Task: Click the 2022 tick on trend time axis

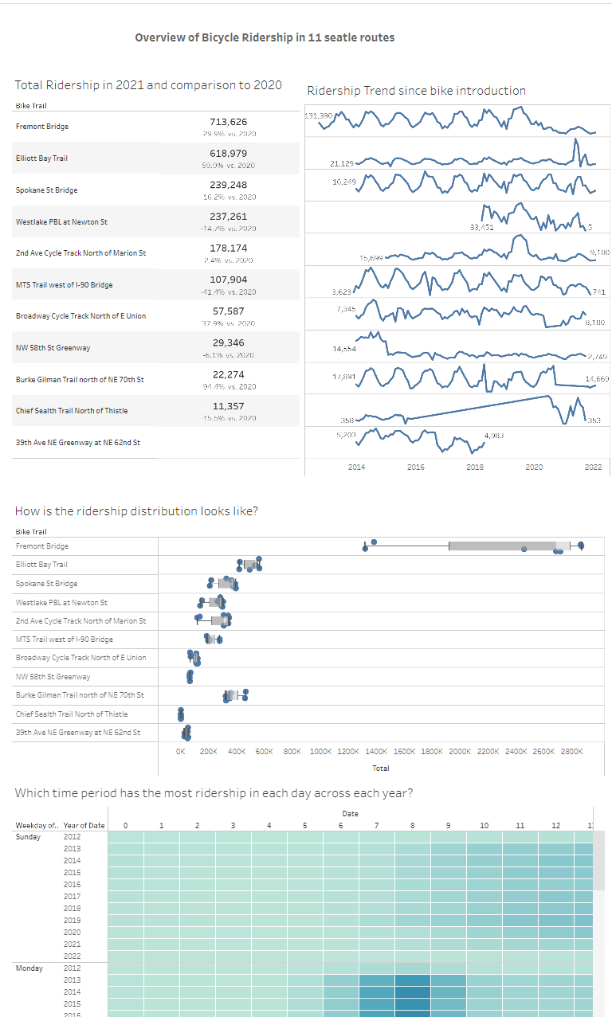Action: pos(593,467)
